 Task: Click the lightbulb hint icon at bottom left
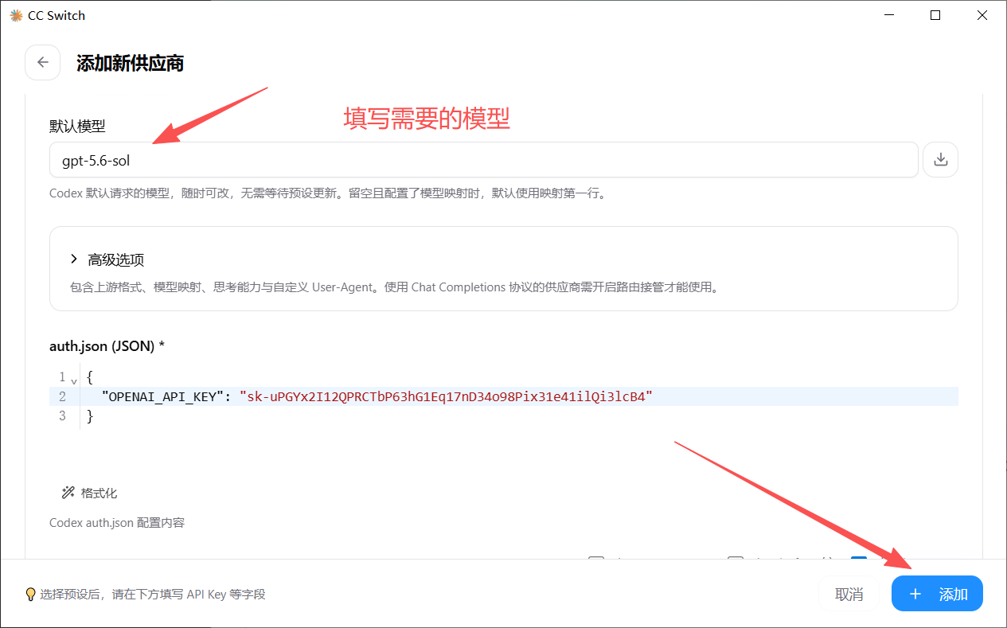tap(30, 594)
